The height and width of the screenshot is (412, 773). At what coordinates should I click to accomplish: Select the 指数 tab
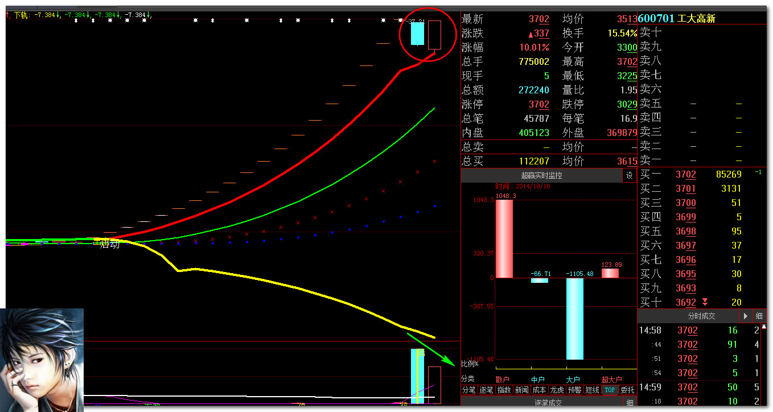[504, 390]
